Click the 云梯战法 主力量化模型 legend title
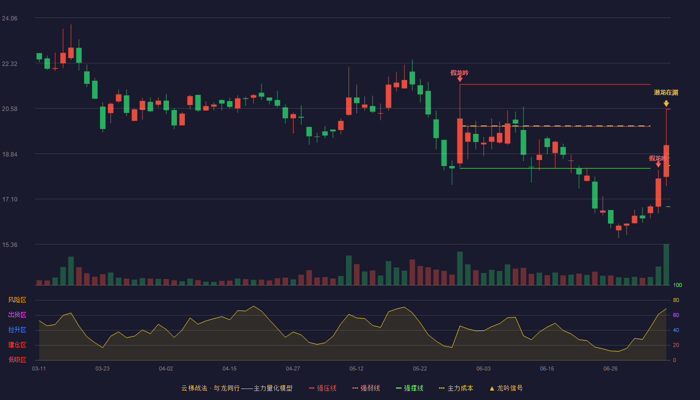700x400 pixels. coord(236,388)
